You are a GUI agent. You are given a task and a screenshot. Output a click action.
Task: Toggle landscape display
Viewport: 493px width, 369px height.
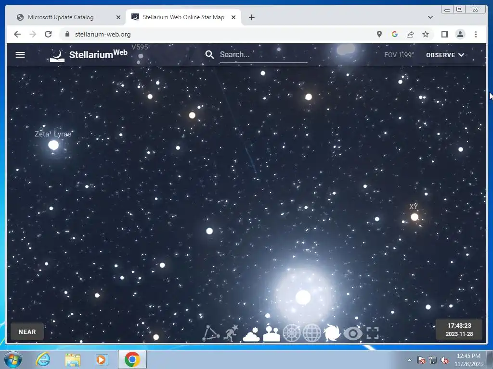(x=272, y=334)
